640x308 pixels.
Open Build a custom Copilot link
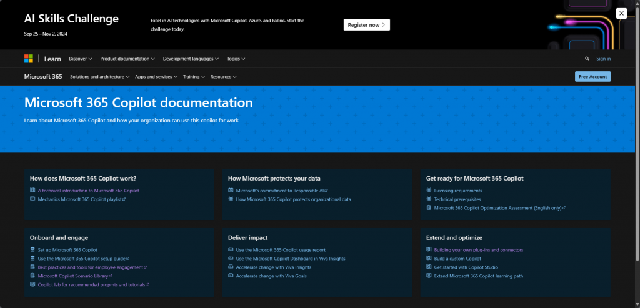click(x=457, y=259)
